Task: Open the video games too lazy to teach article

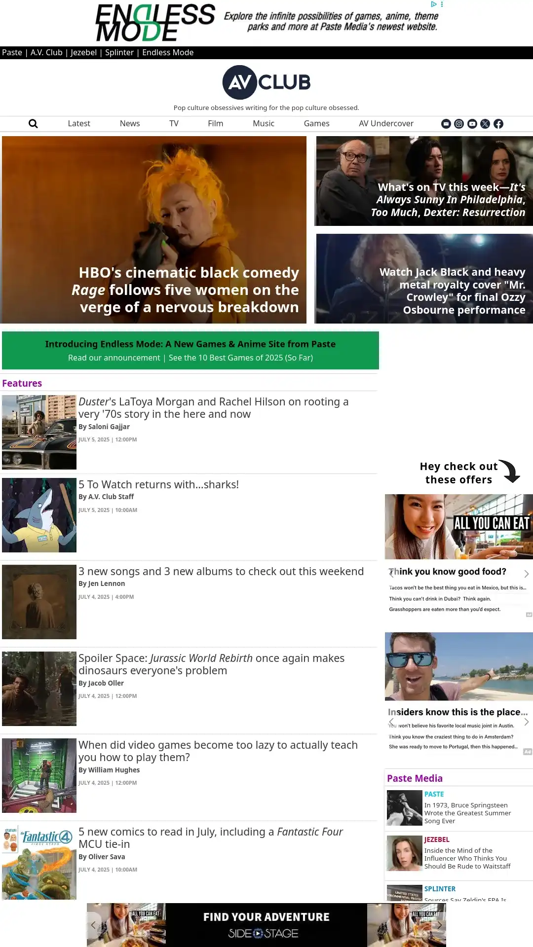Action: pyautogui.click(x=218, y=751)
